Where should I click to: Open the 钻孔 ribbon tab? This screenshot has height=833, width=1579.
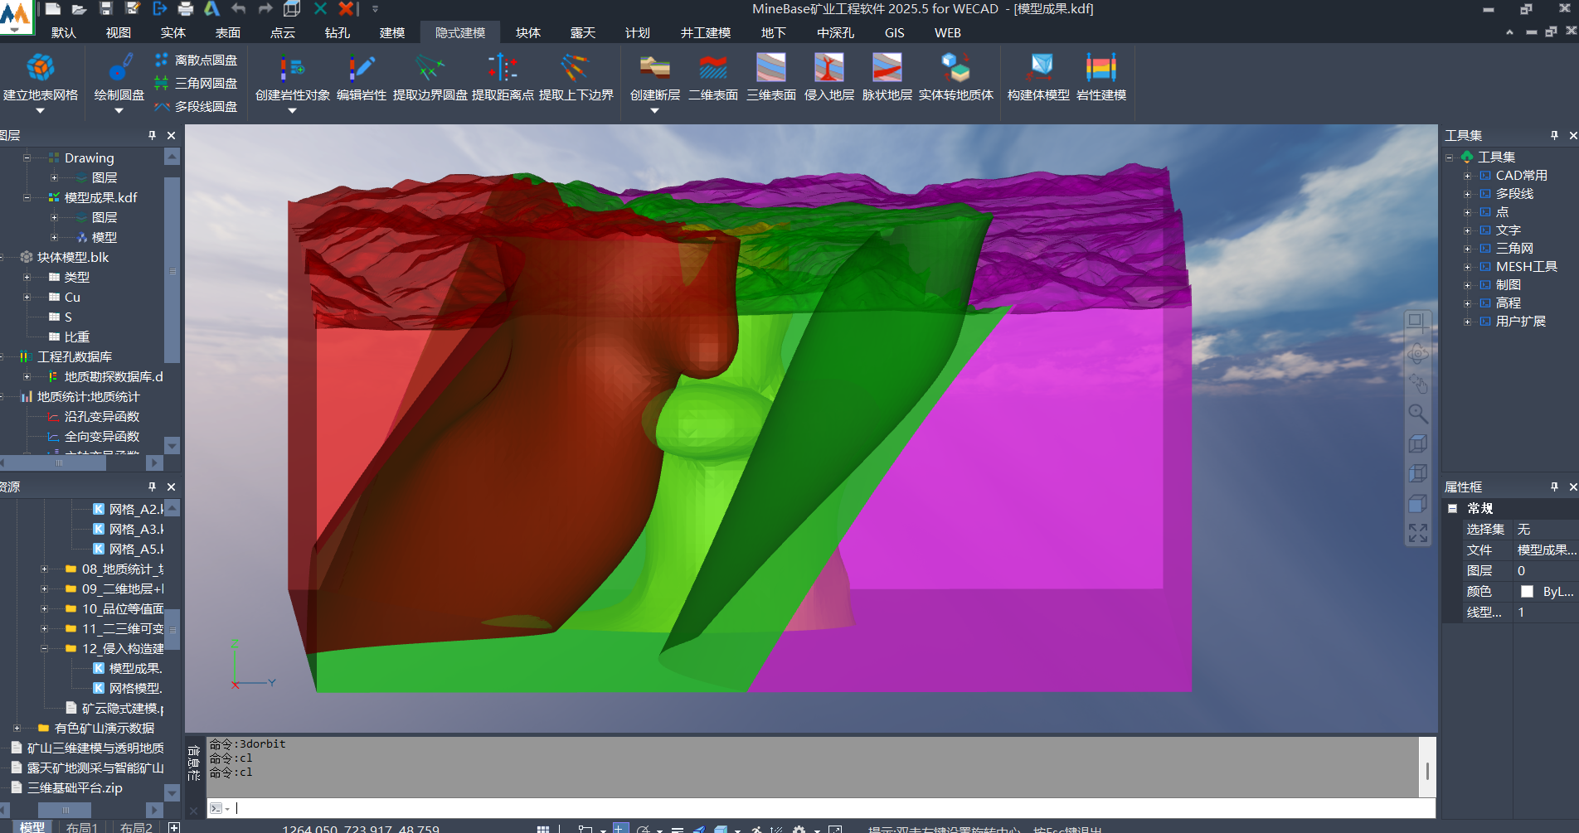(337, 32)
